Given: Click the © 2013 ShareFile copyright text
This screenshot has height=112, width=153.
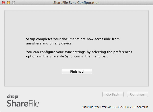Looking at the screenshot, I should (x=138, y=107).
